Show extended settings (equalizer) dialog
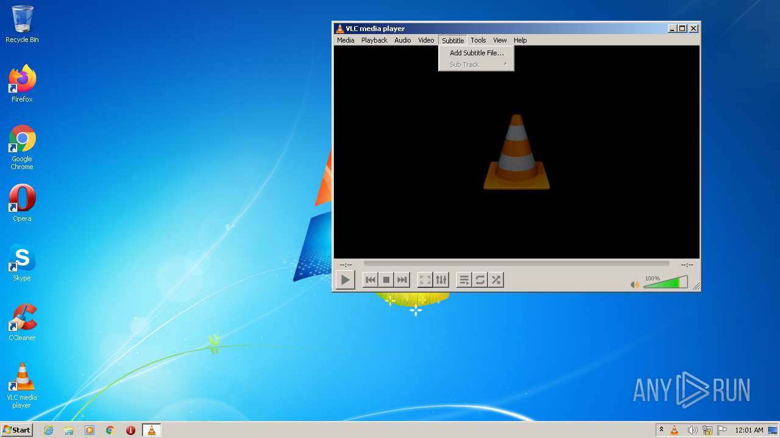 (441, 280)
